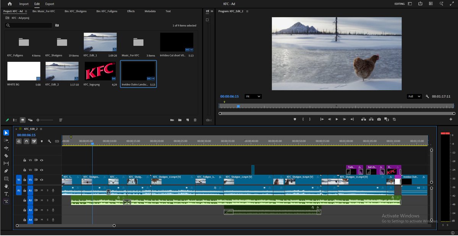
Task: Select the KFC_logo.png thumbnail
Action: (x=100, y=71)
